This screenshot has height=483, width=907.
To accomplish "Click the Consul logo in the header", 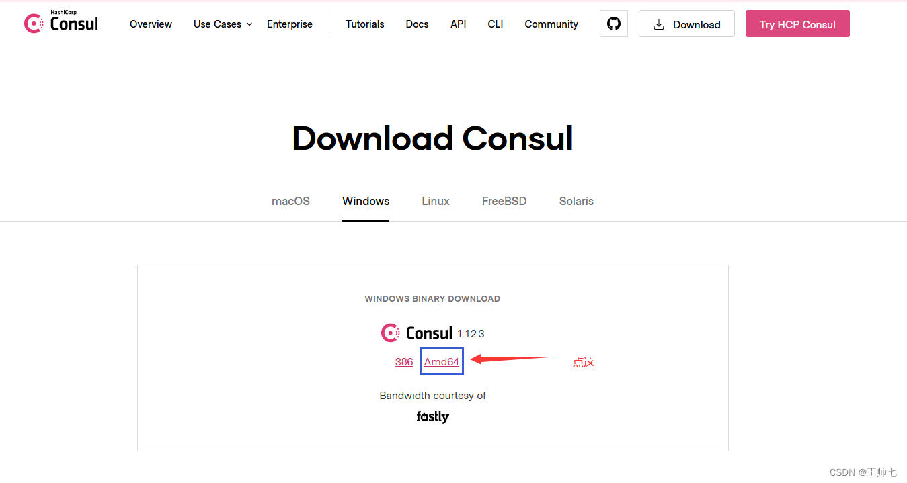I will (x=61, y=22).
